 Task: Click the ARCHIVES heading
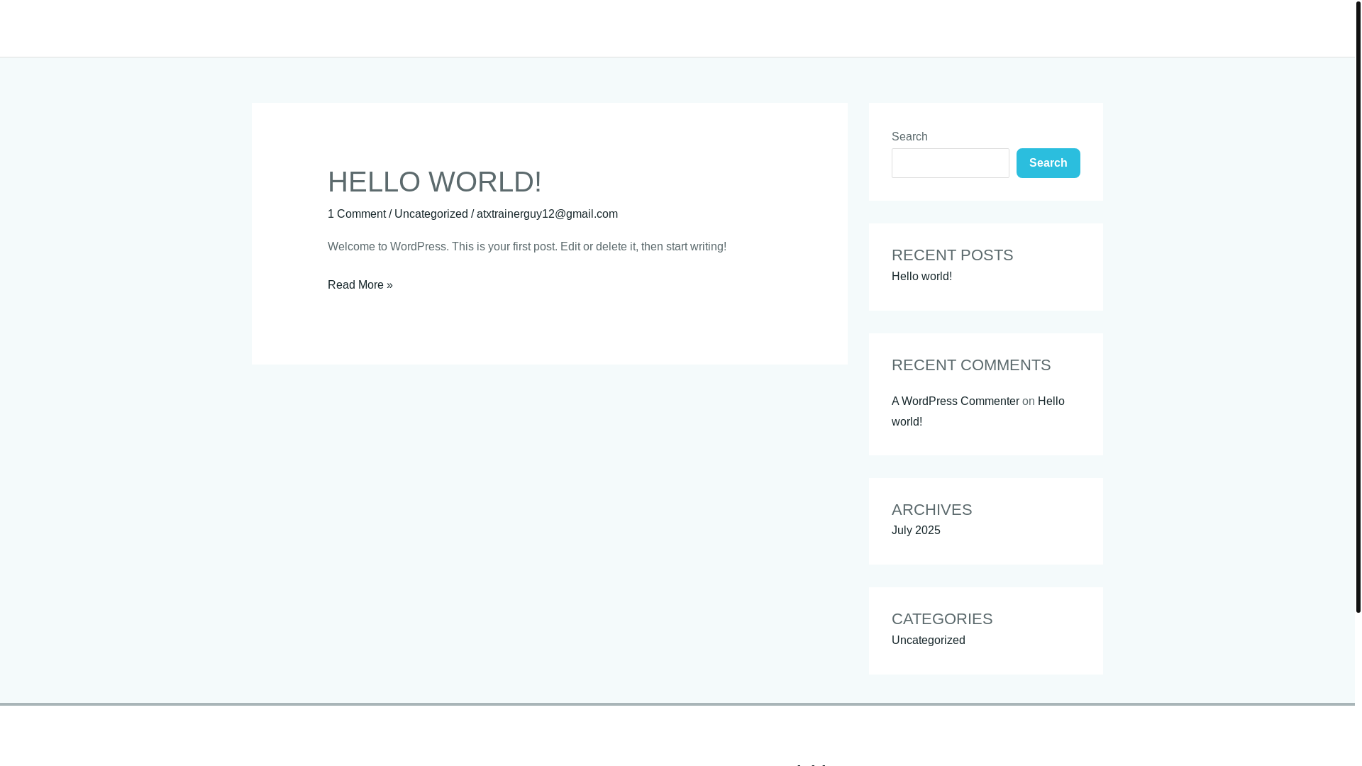[931, 509]
